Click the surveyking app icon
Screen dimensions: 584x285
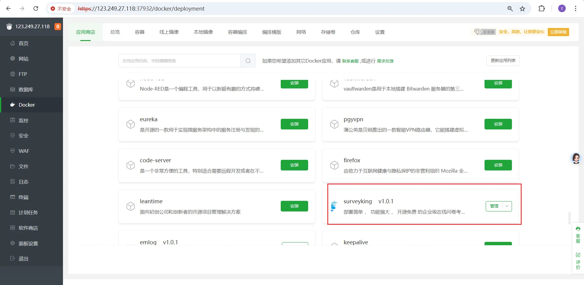(x=334, y=206)
